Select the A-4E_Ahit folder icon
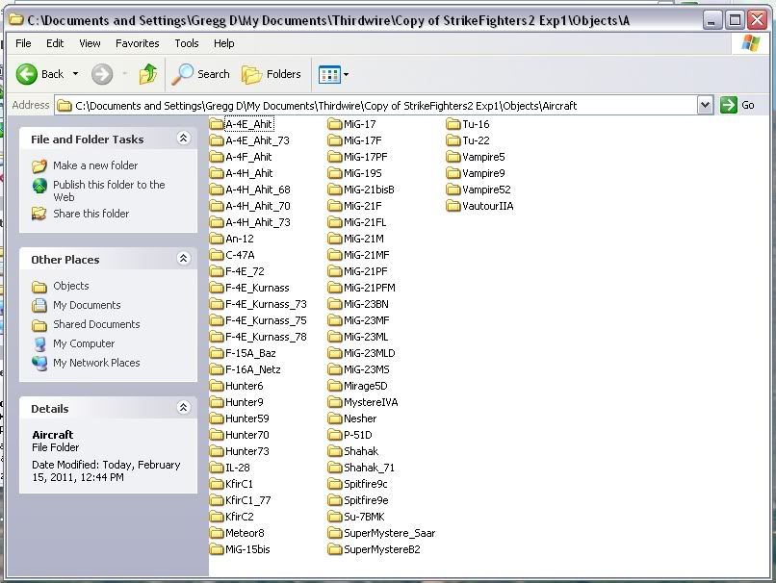This screenshot has height=583, width=776. (217, 123)
